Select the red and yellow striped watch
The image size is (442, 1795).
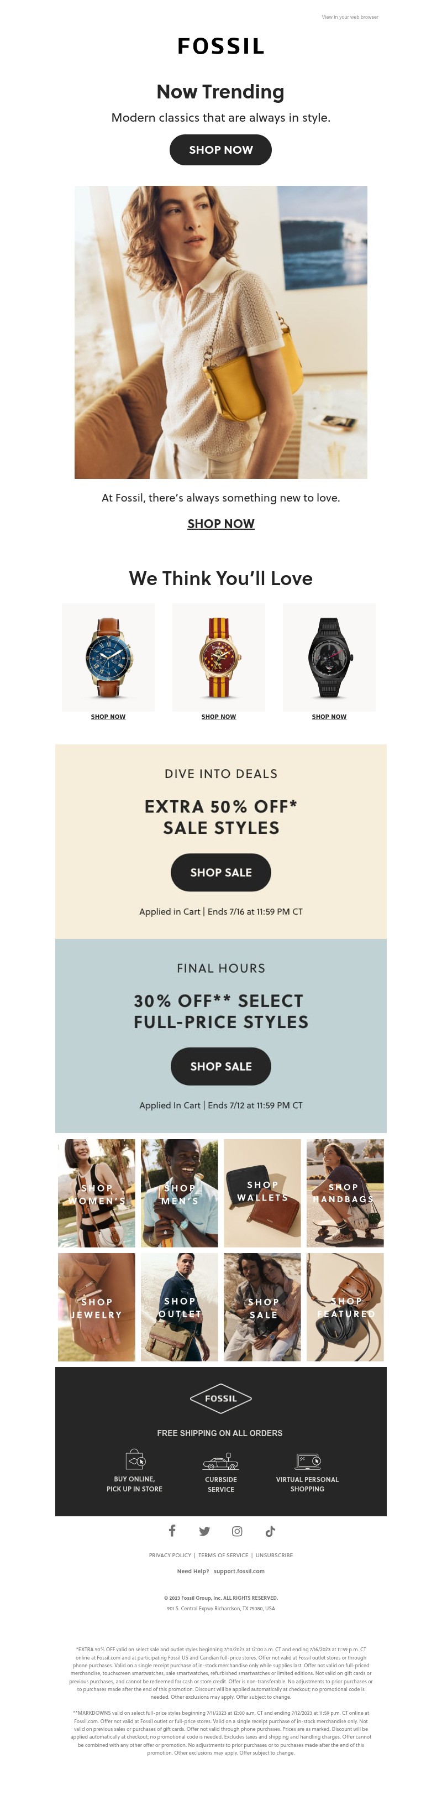tap(219, 657)
